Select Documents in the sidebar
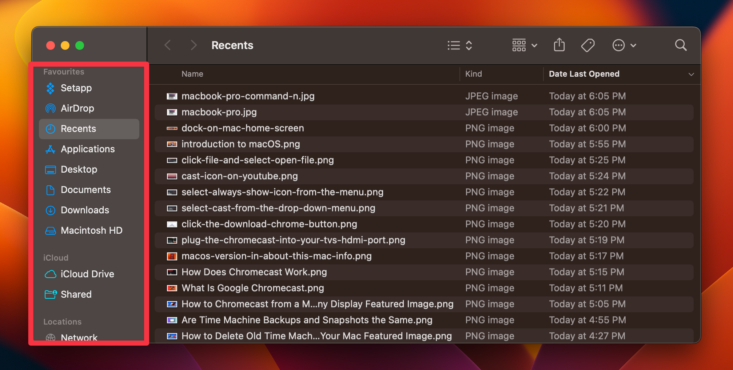 tap(85, 190)
